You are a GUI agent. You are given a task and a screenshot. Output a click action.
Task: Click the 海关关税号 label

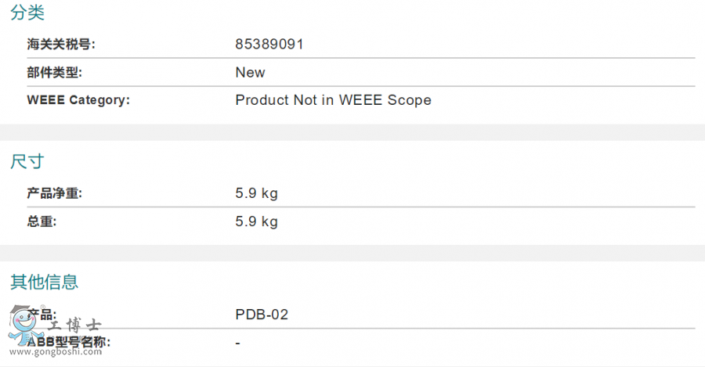pyautogui.click(x=61, y=45)
